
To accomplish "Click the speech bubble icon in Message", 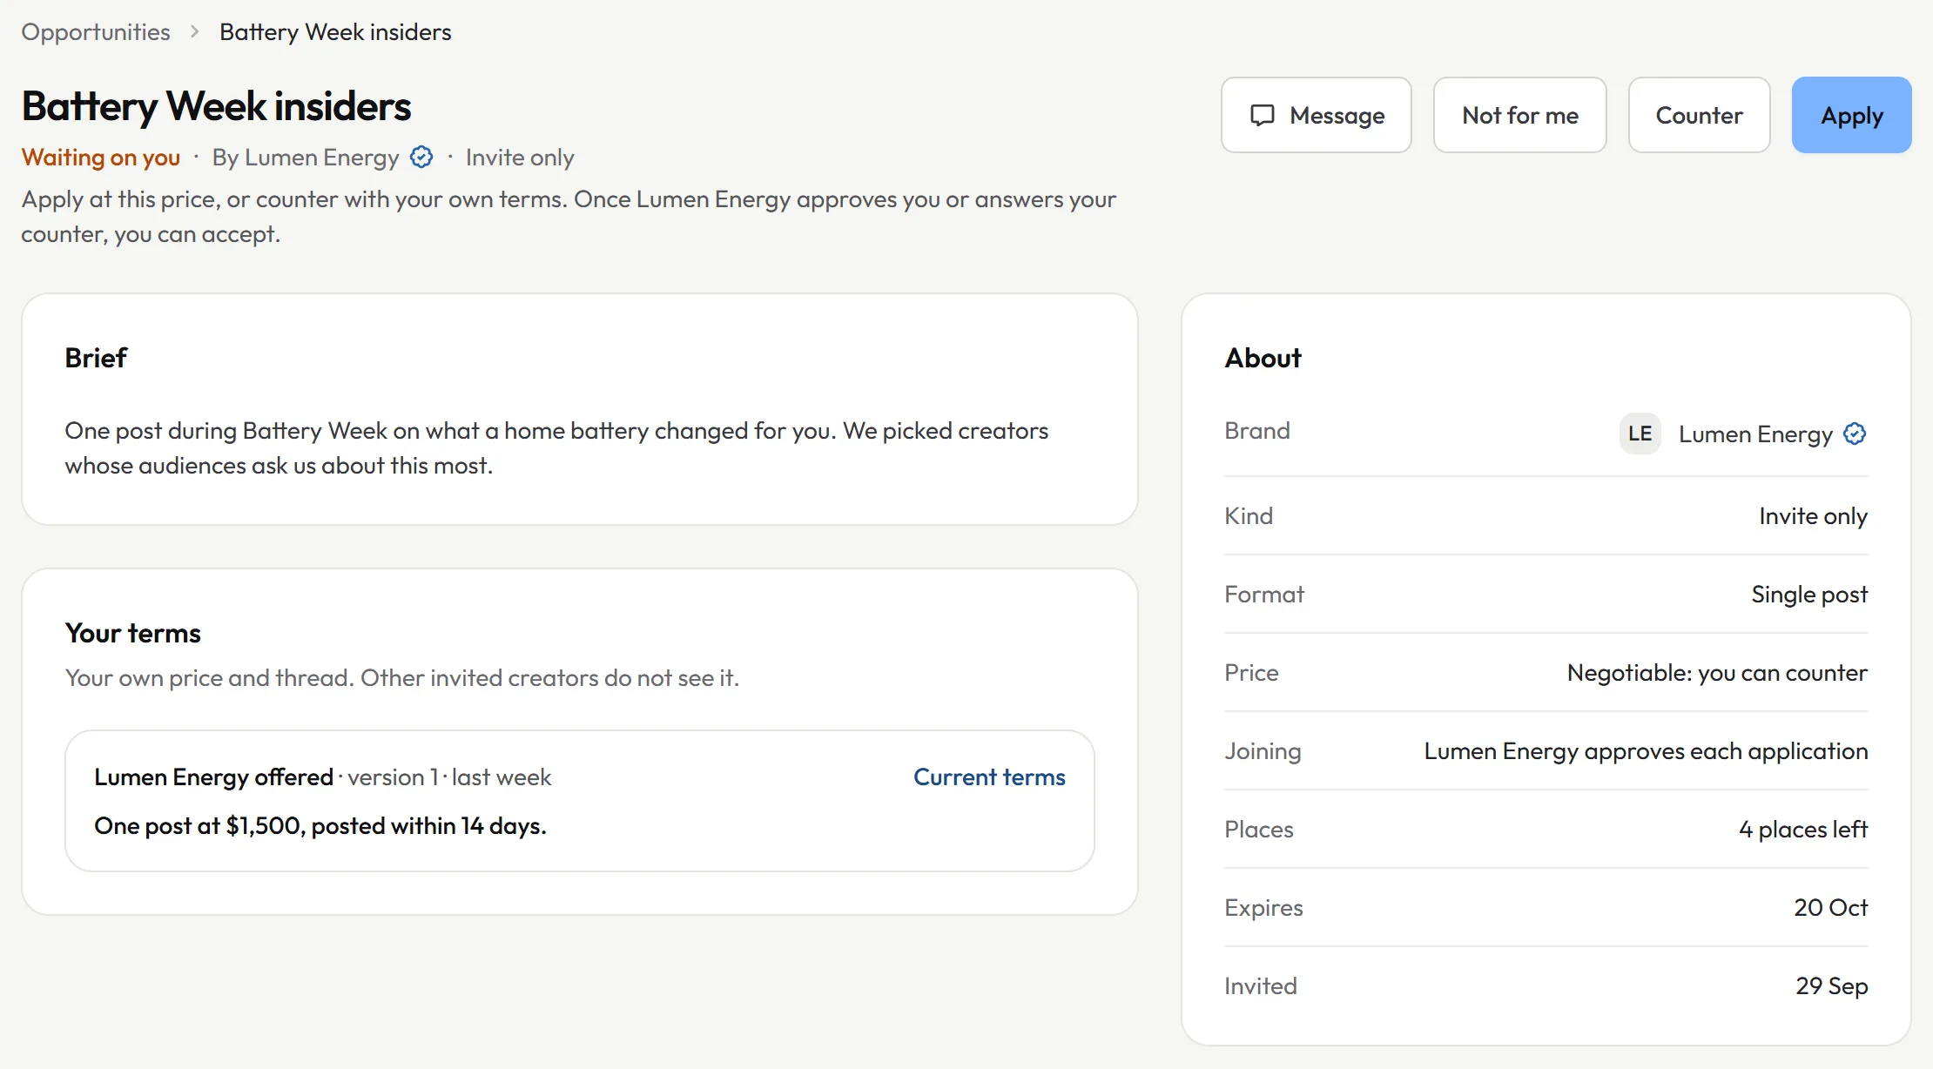I will click(1263, 115).
